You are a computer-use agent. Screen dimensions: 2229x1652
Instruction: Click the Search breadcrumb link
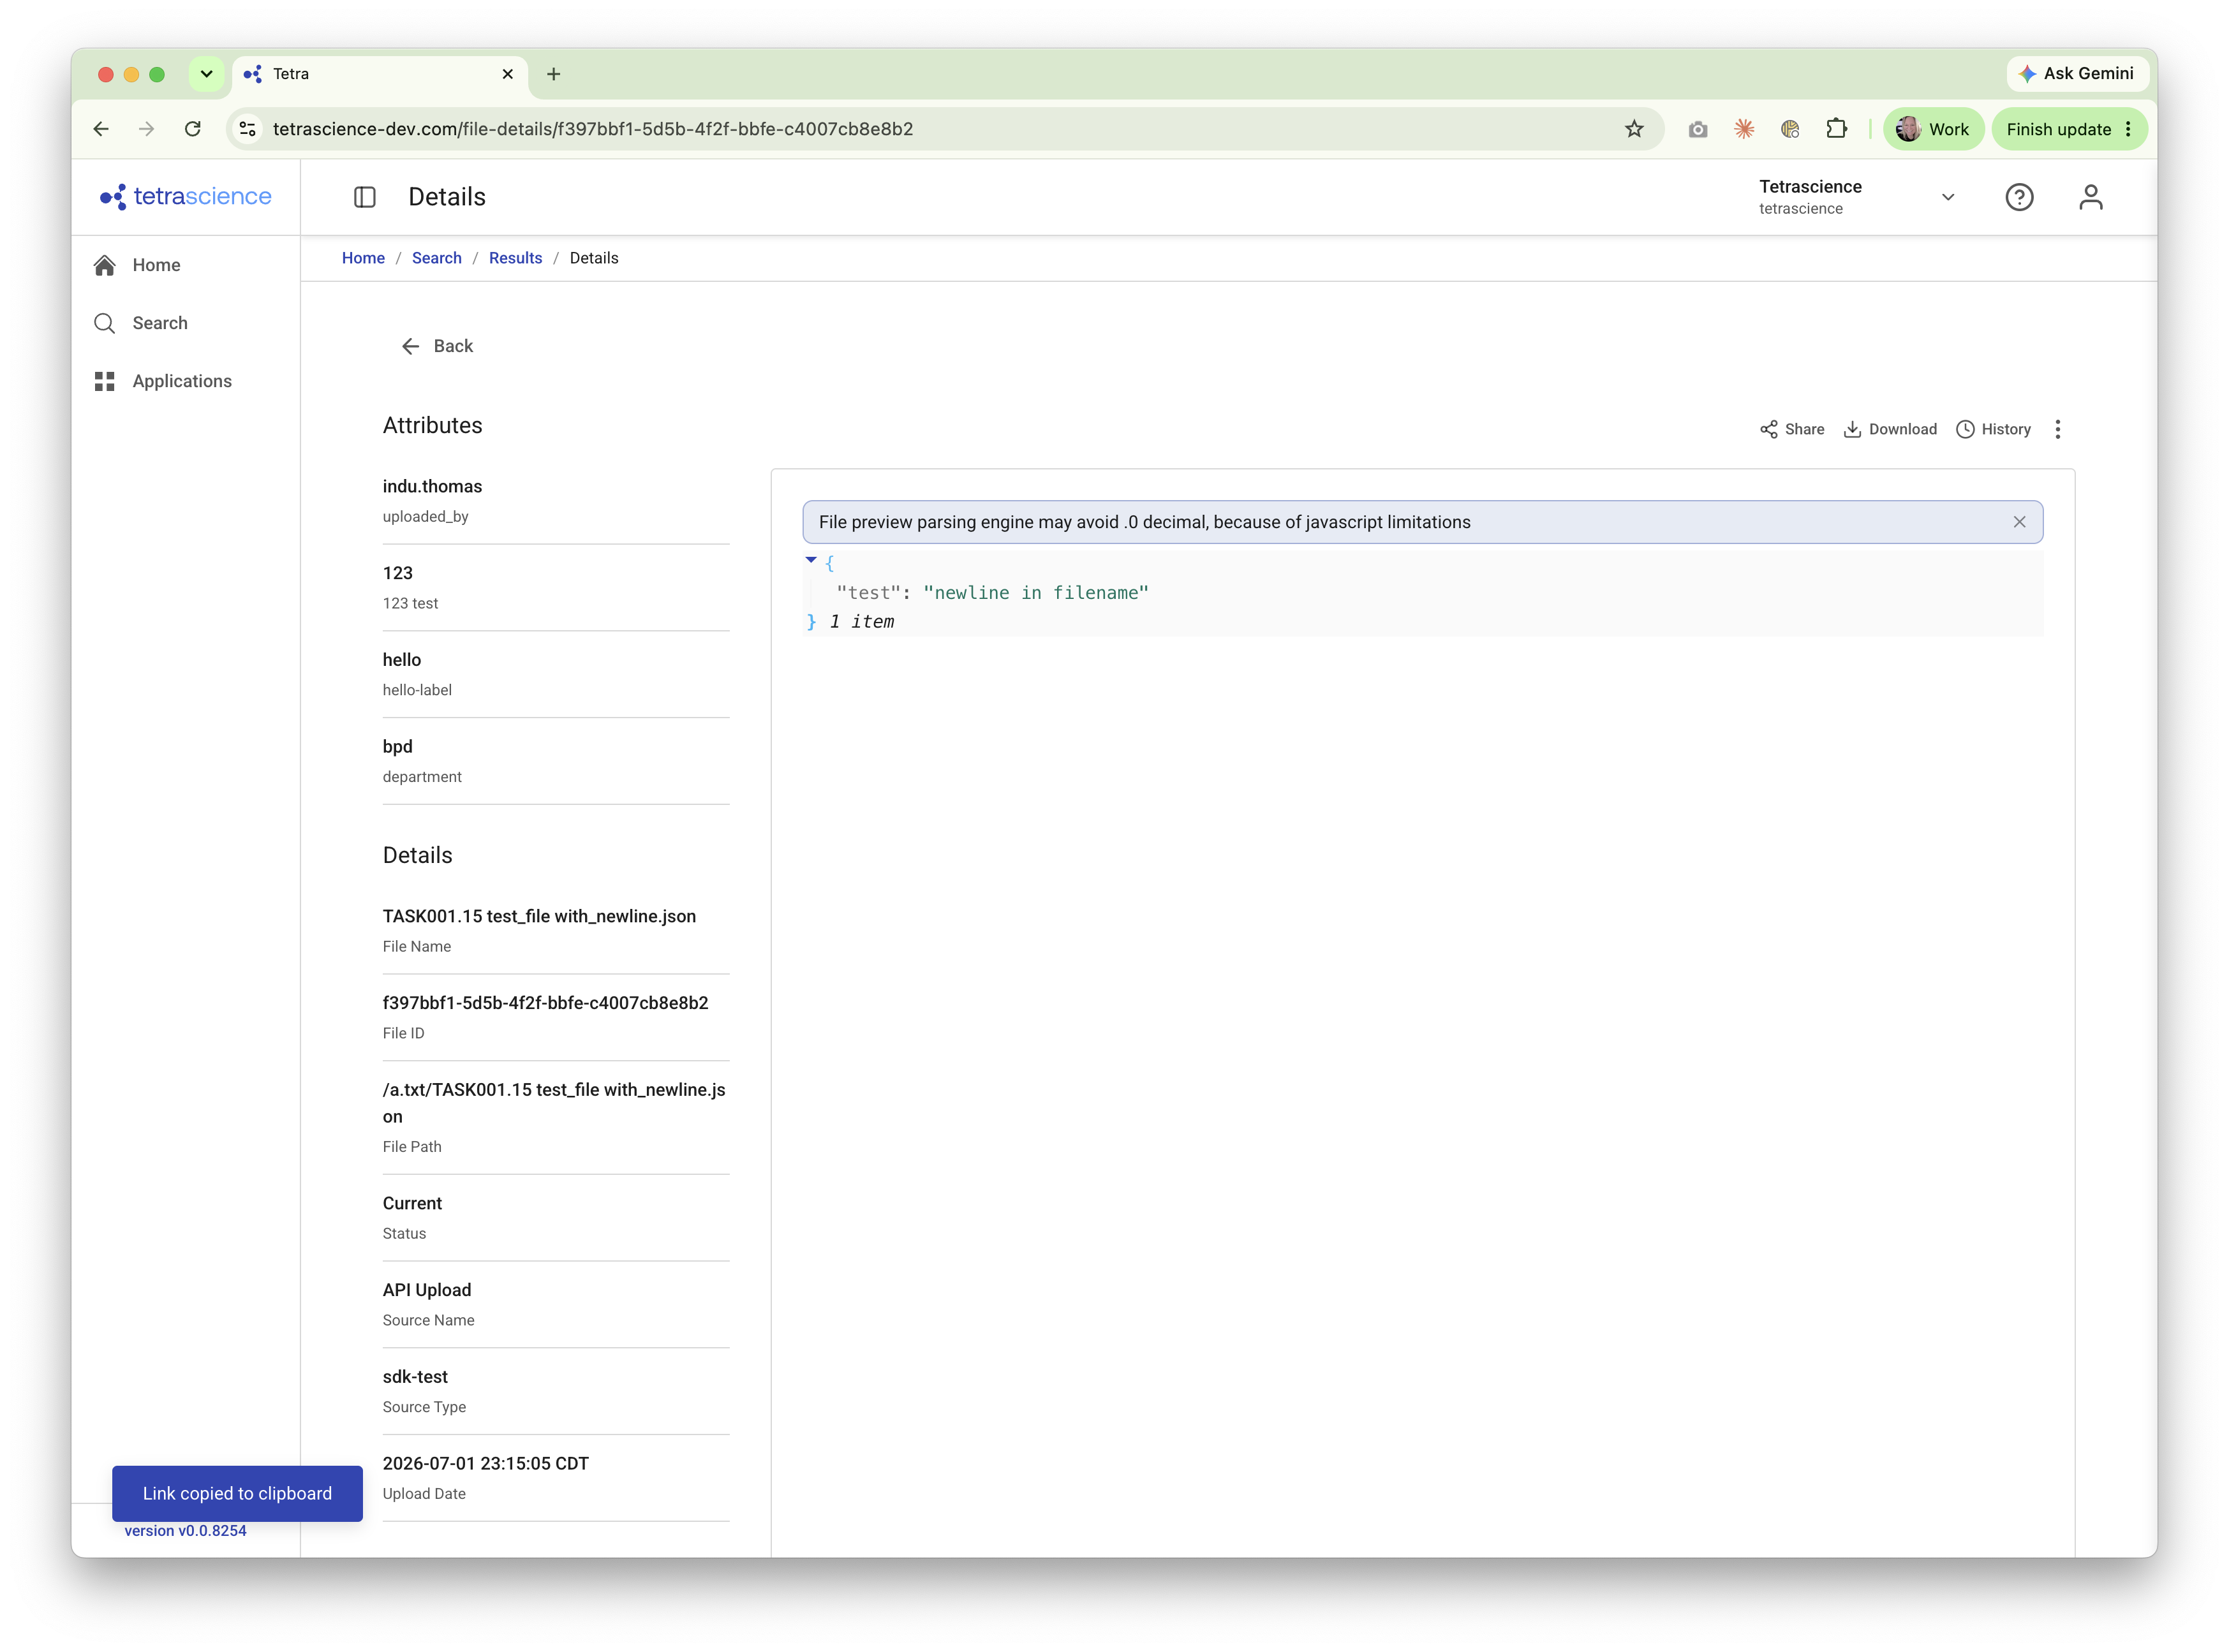coord(437,258)
